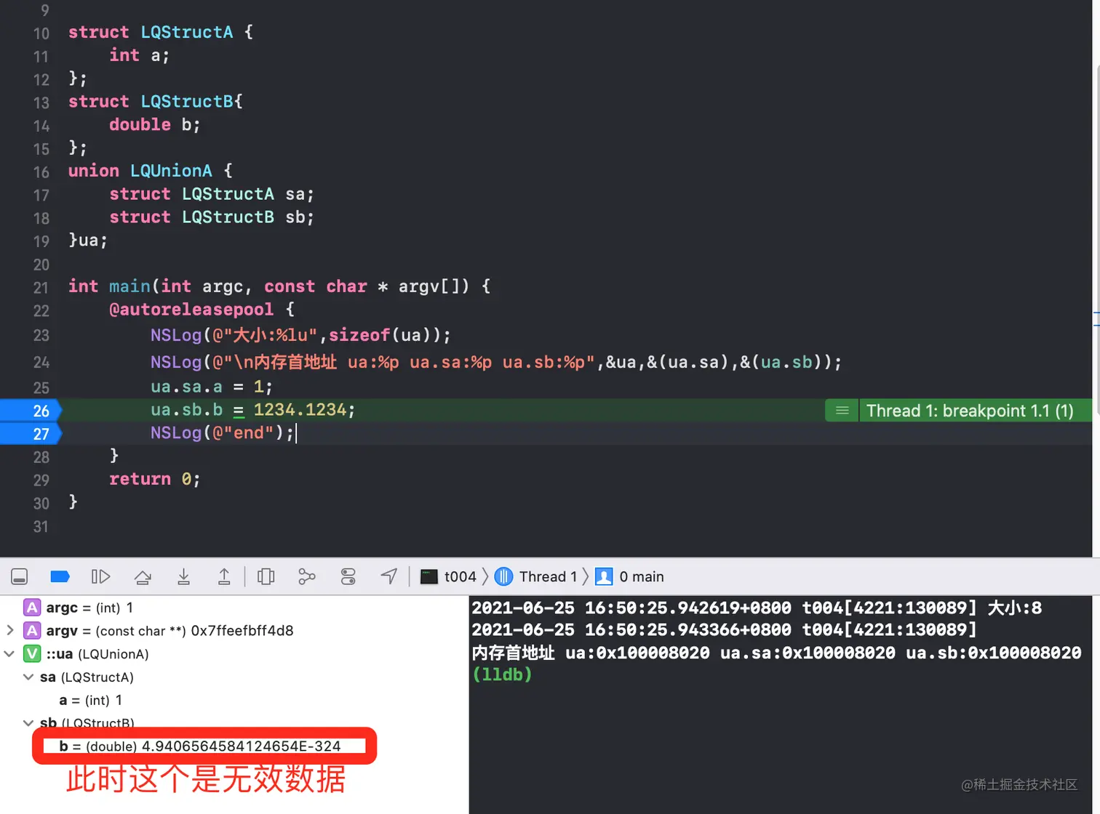Click the return keyword on line 29
The image size is (1100, 814).
[140, 479]
